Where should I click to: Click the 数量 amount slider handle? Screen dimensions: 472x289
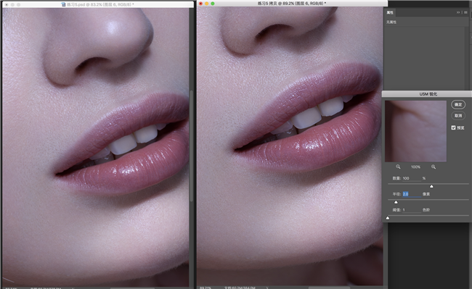[x=431, y=186]
